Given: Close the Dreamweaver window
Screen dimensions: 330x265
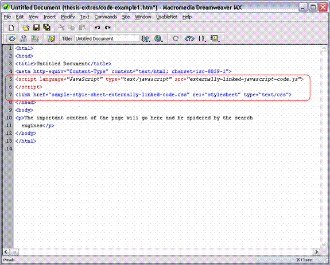Looking at the screenshot, I should point(323,7).
